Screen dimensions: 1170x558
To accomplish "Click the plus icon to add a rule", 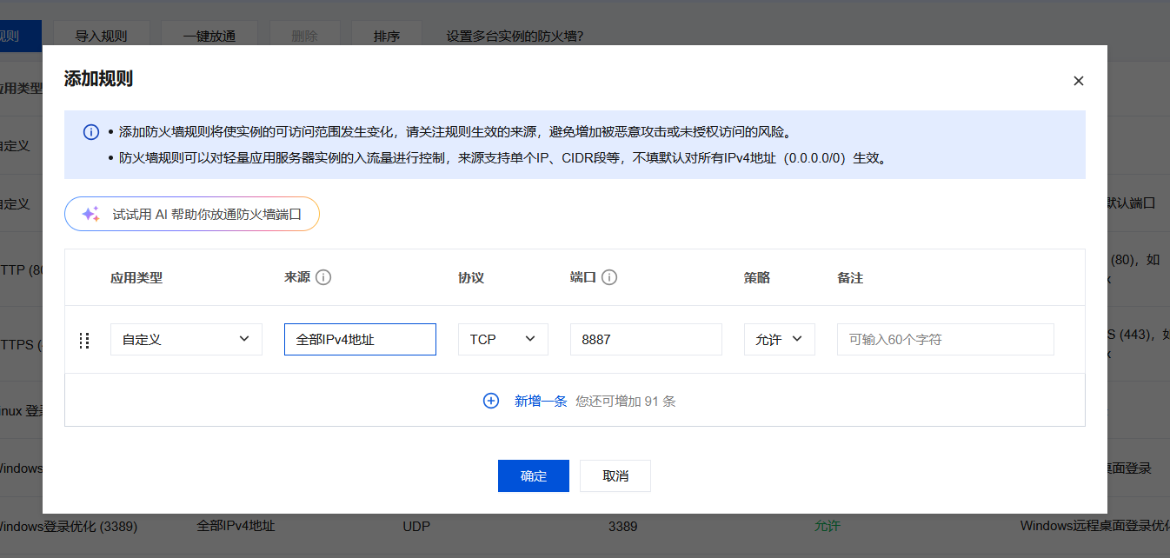I will point(491,401).
